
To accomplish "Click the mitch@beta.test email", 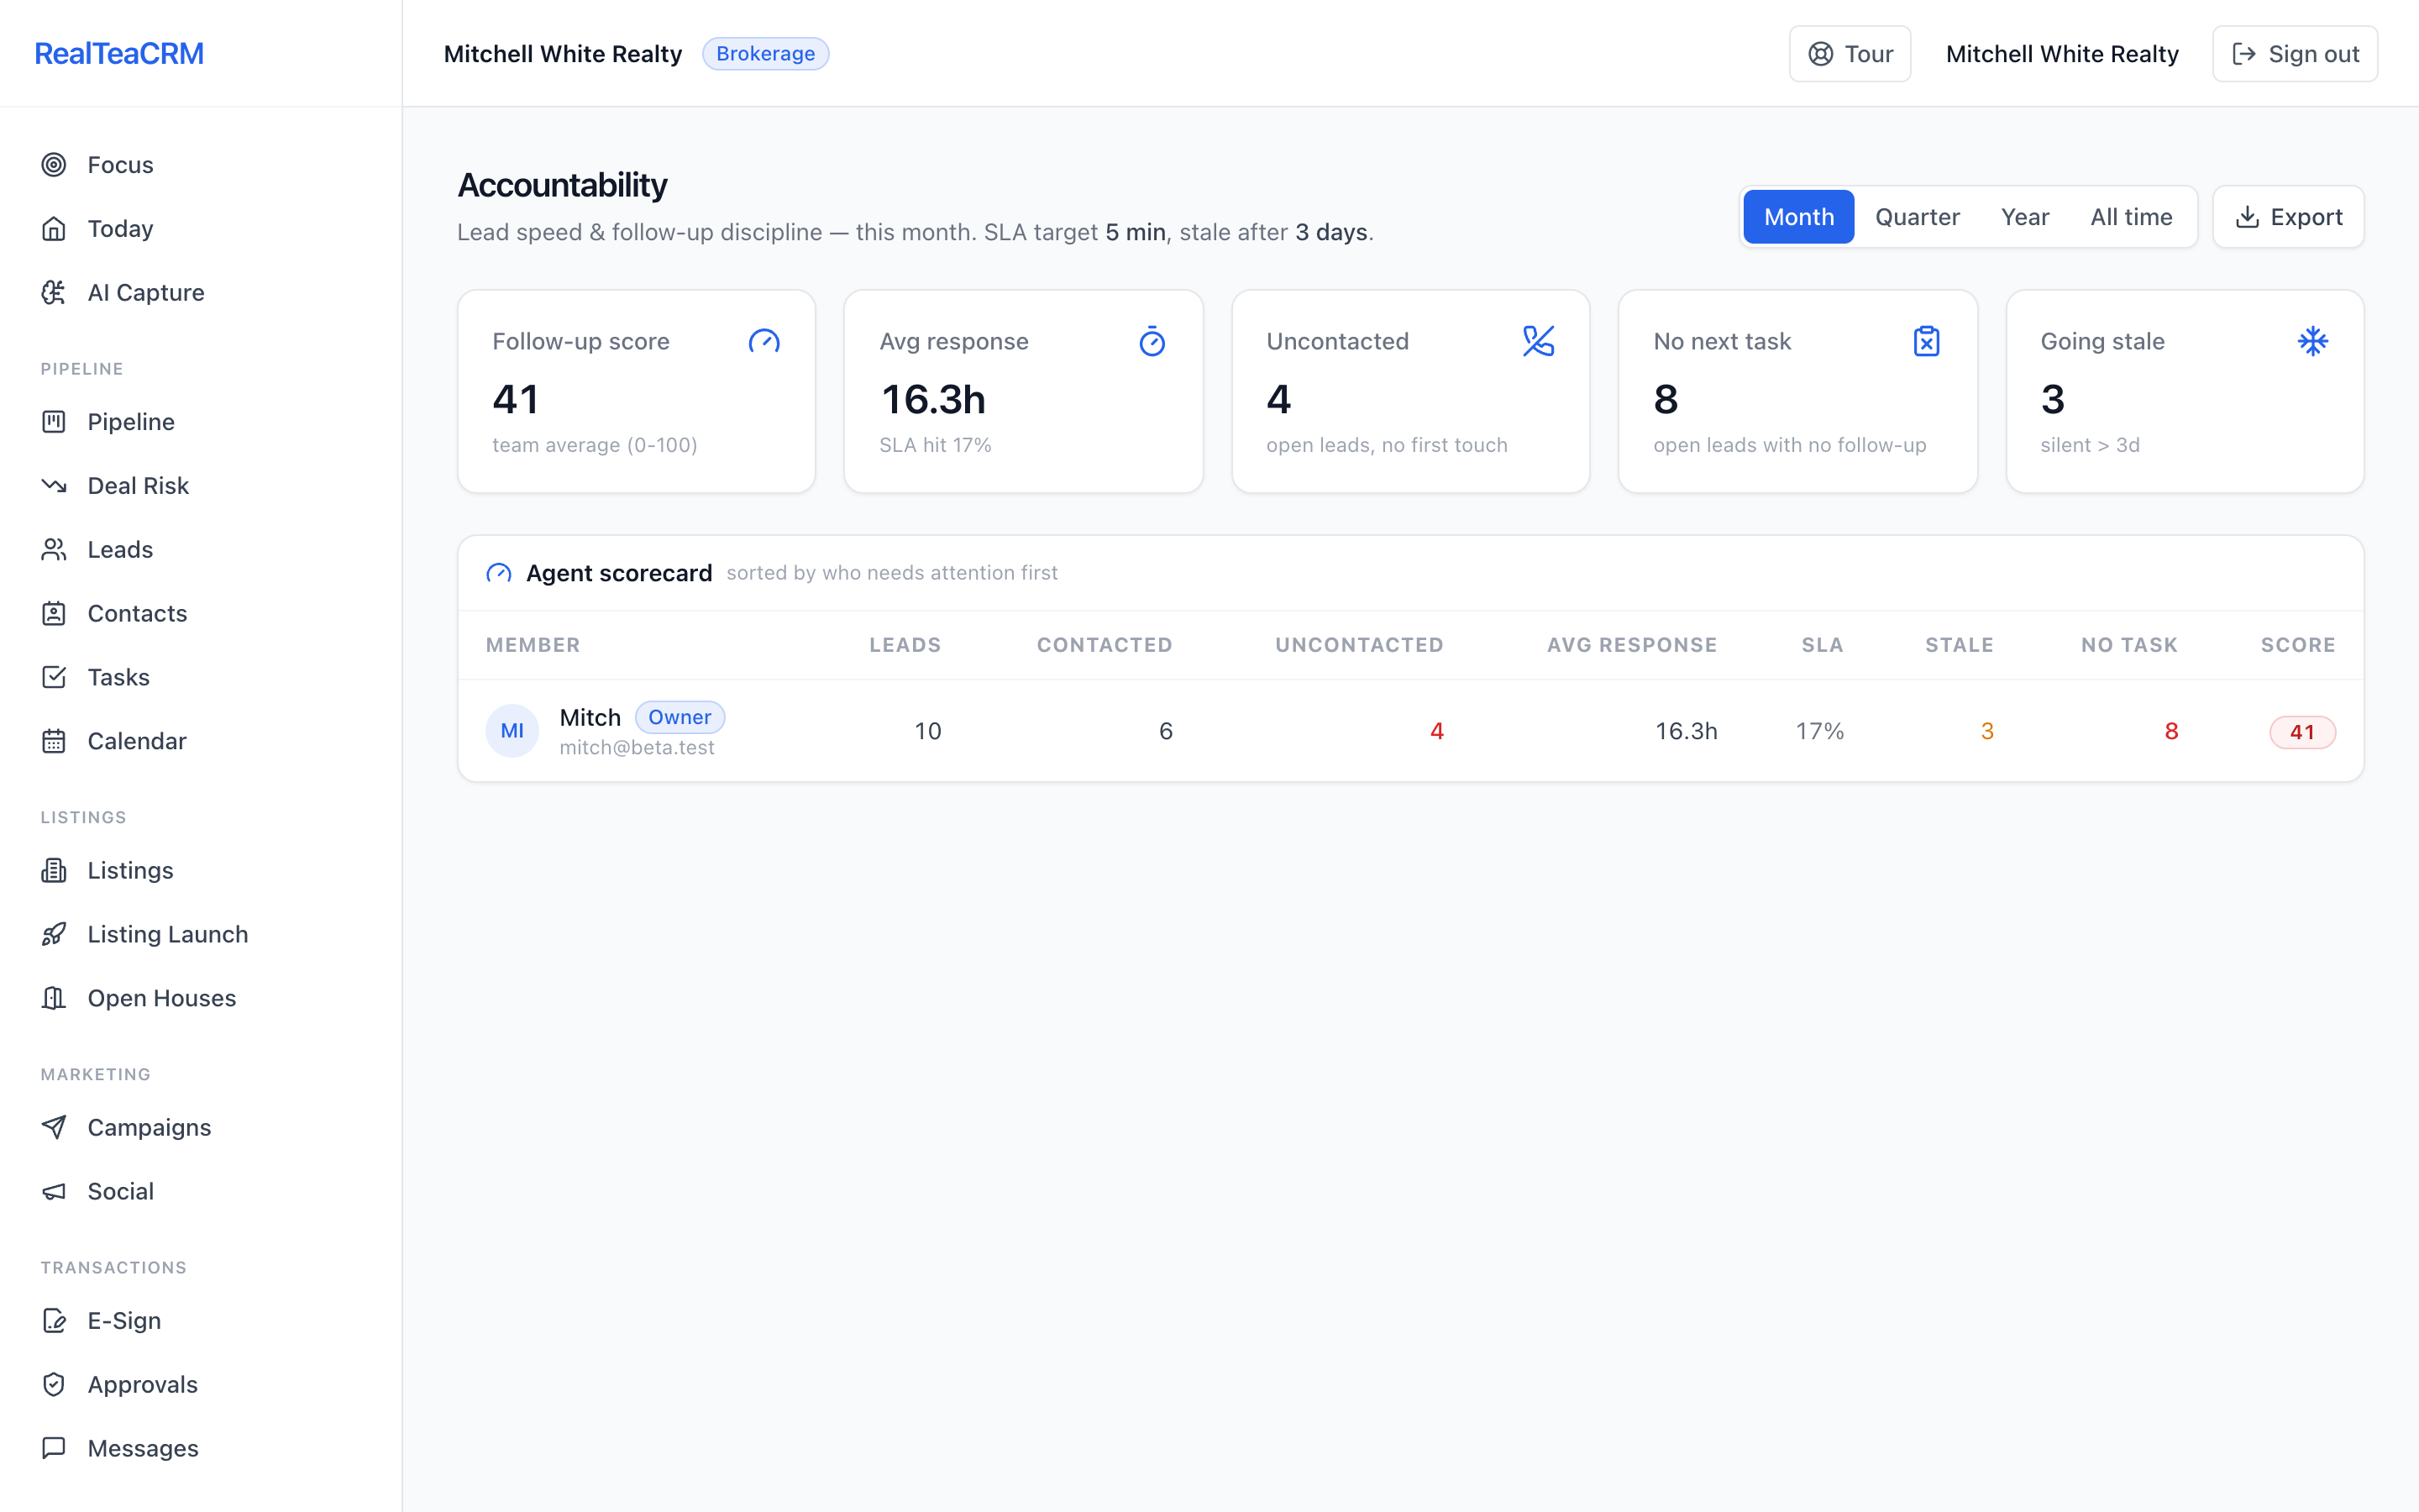I will 637,748.
